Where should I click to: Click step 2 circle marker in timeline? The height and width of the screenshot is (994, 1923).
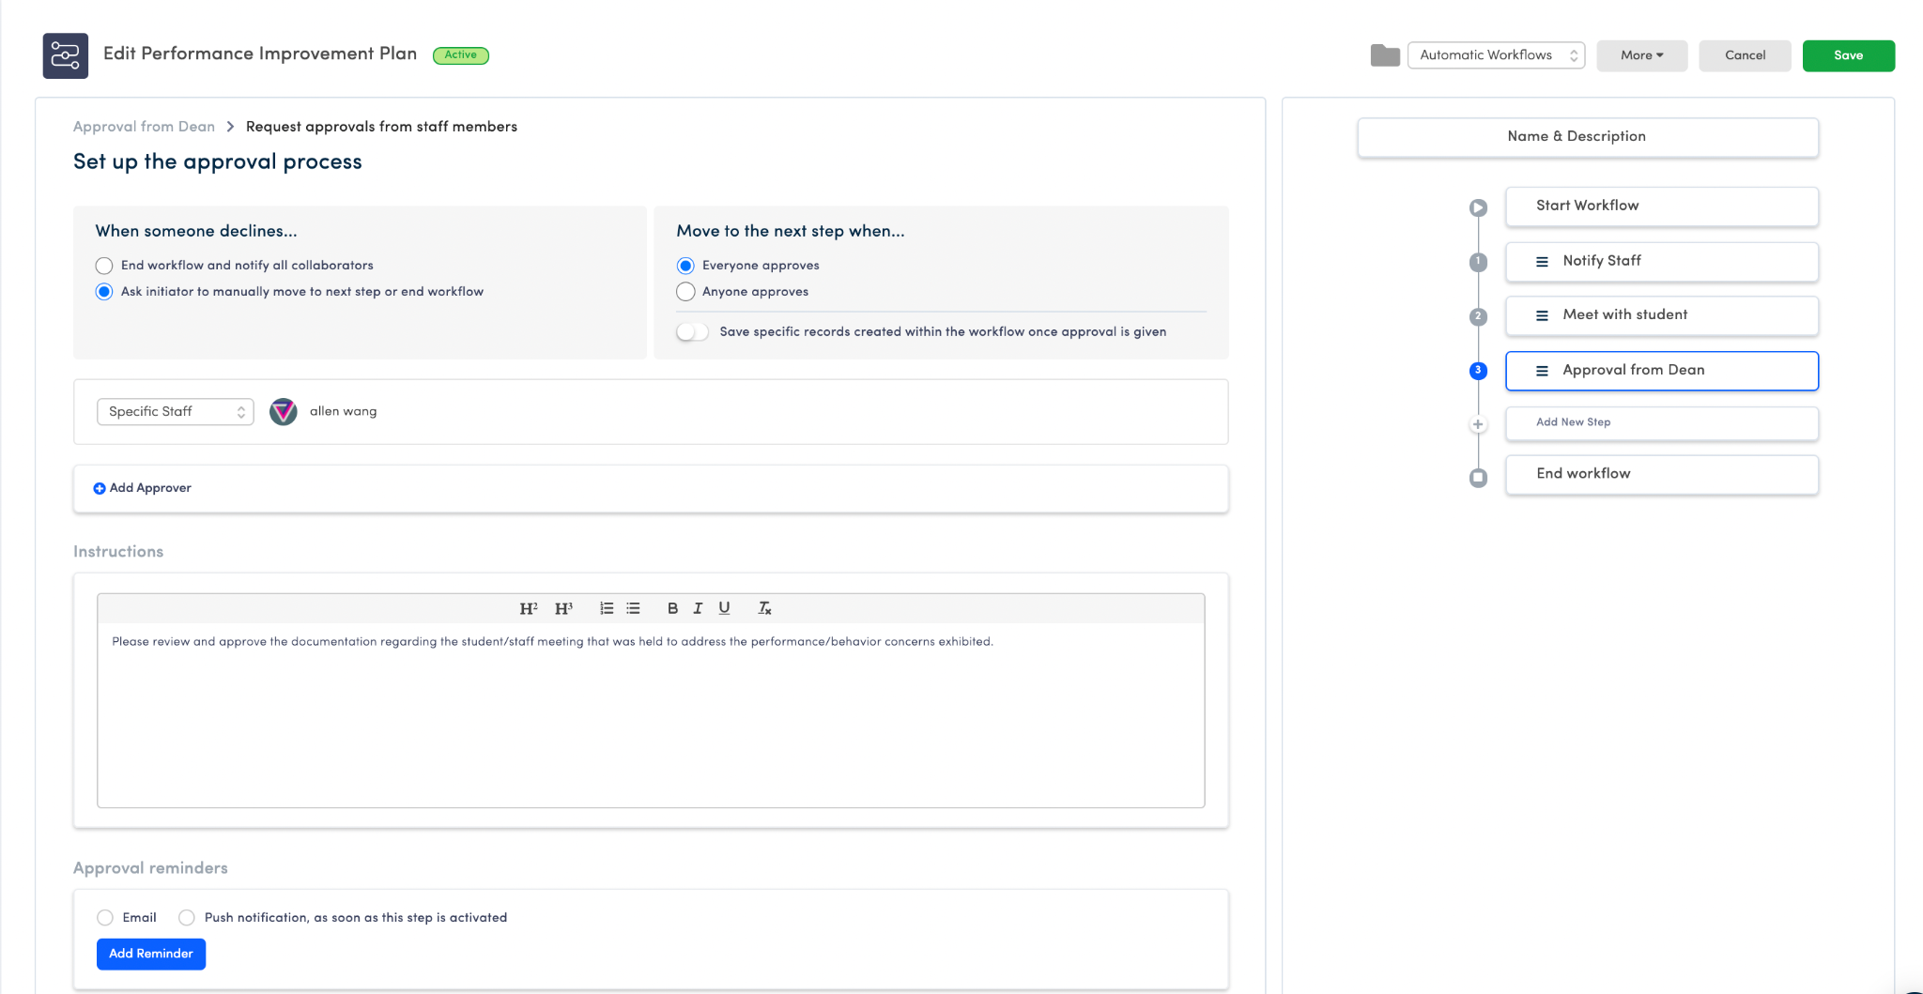[x=1478, y=316]
